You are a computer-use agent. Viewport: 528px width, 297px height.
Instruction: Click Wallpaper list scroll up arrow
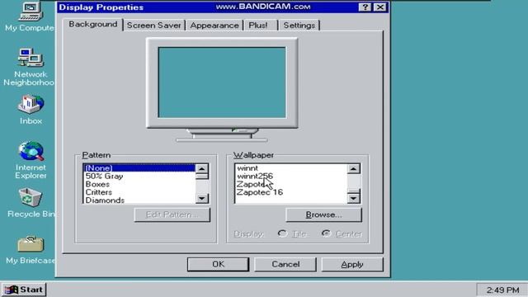point(354,168)
